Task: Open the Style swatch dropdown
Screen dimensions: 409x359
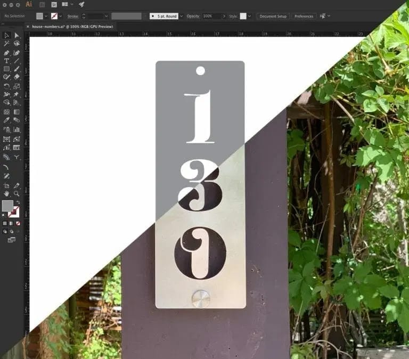Action: coord(250,16)
